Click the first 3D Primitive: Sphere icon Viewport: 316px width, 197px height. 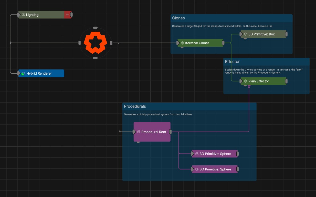tap(197, 154)
